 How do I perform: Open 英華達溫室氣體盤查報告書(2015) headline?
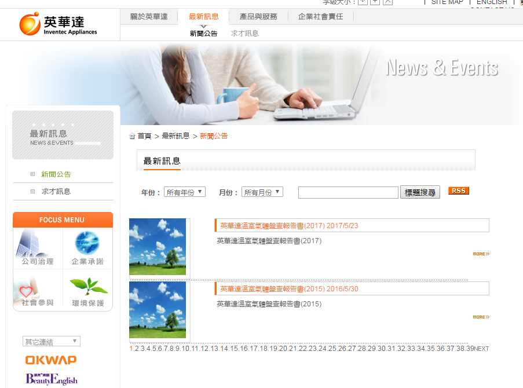(x=289, y=289)
